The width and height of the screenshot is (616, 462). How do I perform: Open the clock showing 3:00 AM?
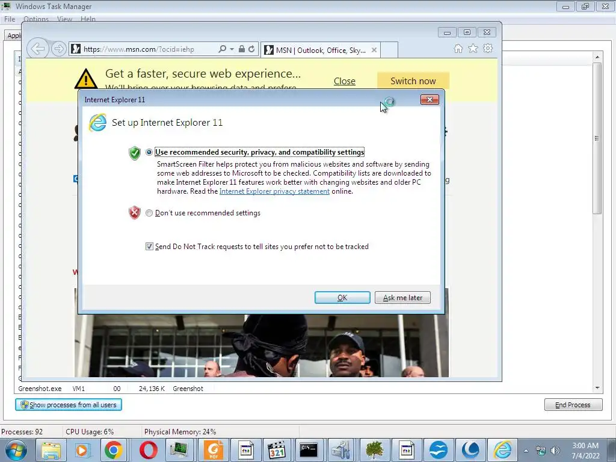click(585, 451)
